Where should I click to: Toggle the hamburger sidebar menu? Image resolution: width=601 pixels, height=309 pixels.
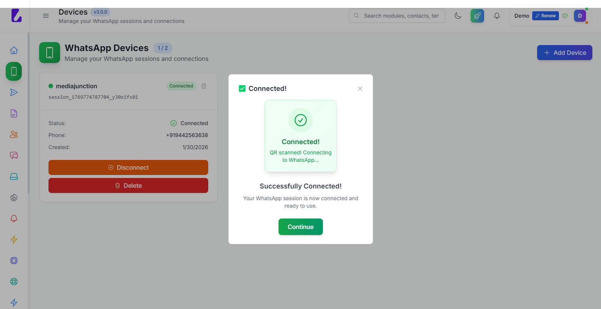46,16
